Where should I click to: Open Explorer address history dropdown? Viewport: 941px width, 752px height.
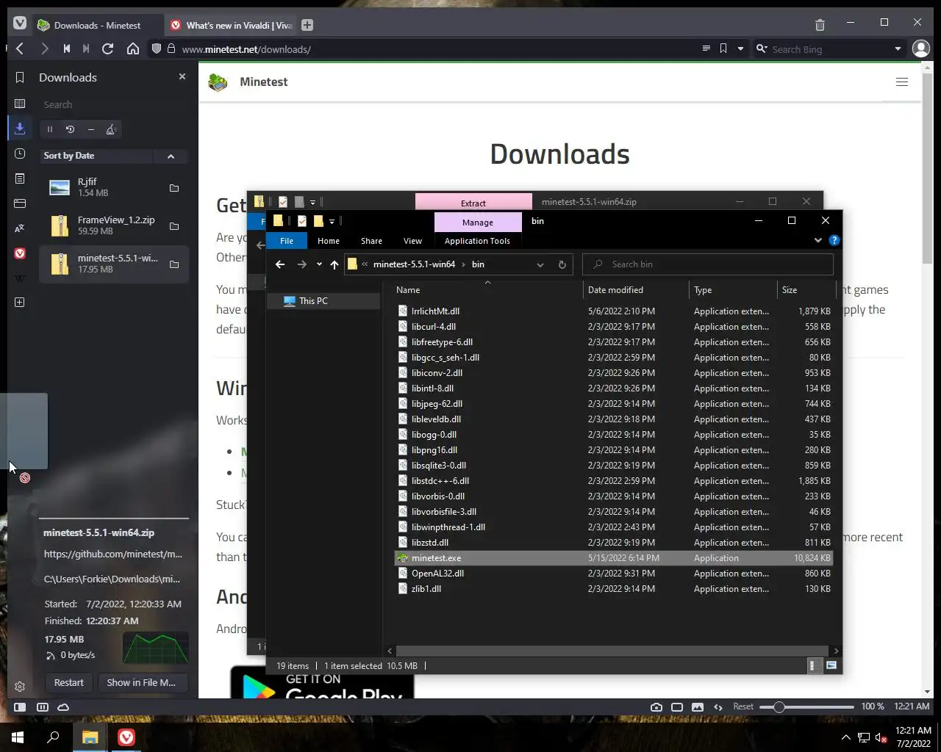click(540, 264)
